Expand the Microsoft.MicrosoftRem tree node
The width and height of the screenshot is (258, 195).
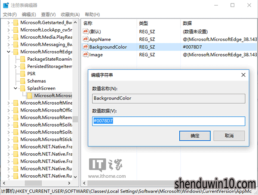[x=9, y=118]
